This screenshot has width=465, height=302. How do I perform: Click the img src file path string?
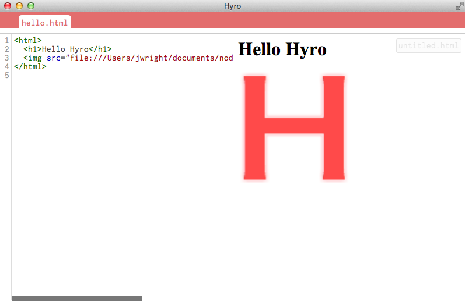pos(149,58)
